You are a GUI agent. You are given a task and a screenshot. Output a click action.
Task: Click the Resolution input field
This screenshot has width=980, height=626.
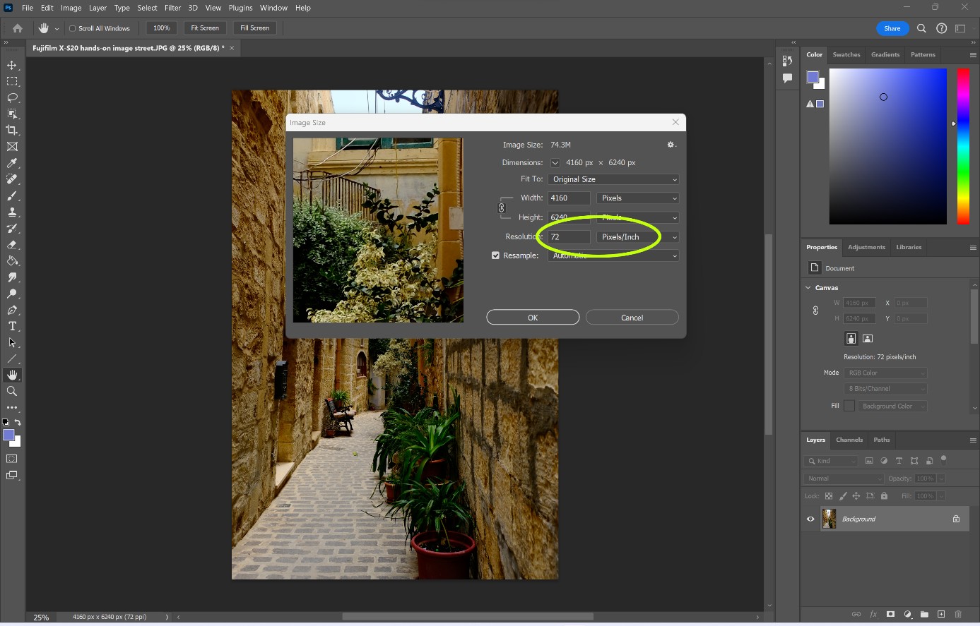tap(568, 237)
